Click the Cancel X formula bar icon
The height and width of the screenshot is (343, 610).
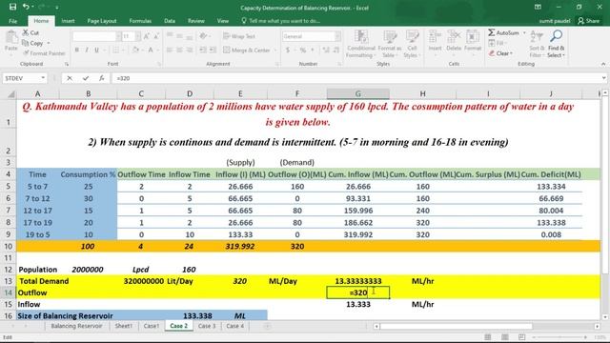tap(70, 78)
